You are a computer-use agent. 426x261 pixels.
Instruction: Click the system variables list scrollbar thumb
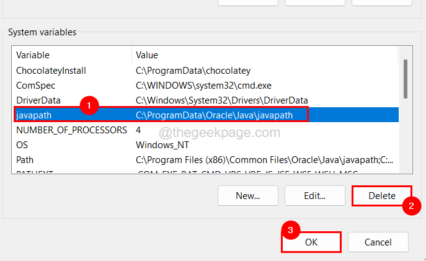406,78
